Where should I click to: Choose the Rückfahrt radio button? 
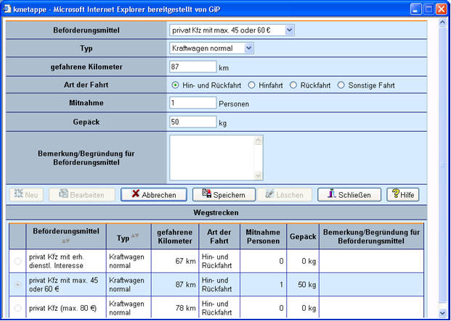pos(293,86)
